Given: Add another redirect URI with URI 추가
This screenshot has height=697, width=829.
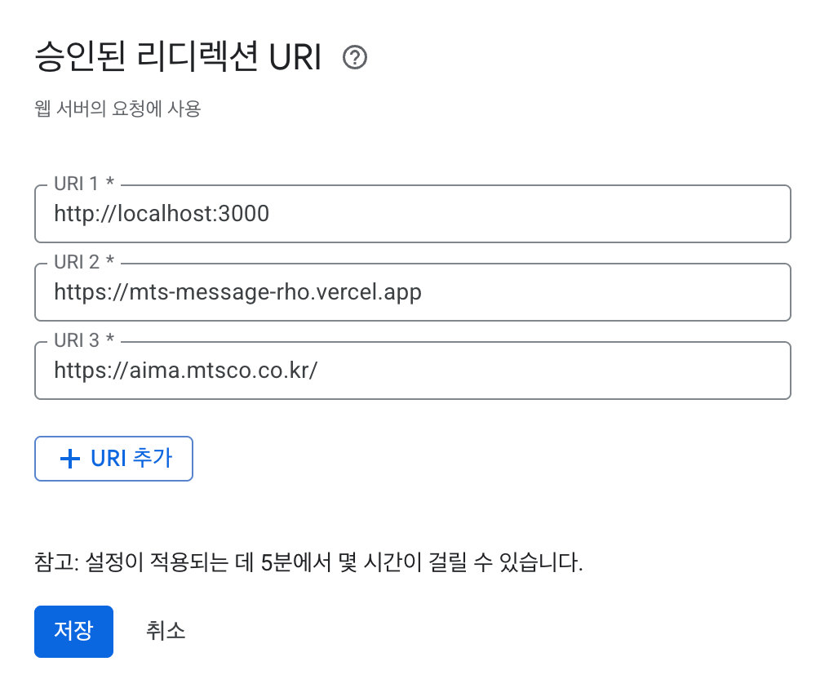Looking at the screenshot, I should (113, 458).
